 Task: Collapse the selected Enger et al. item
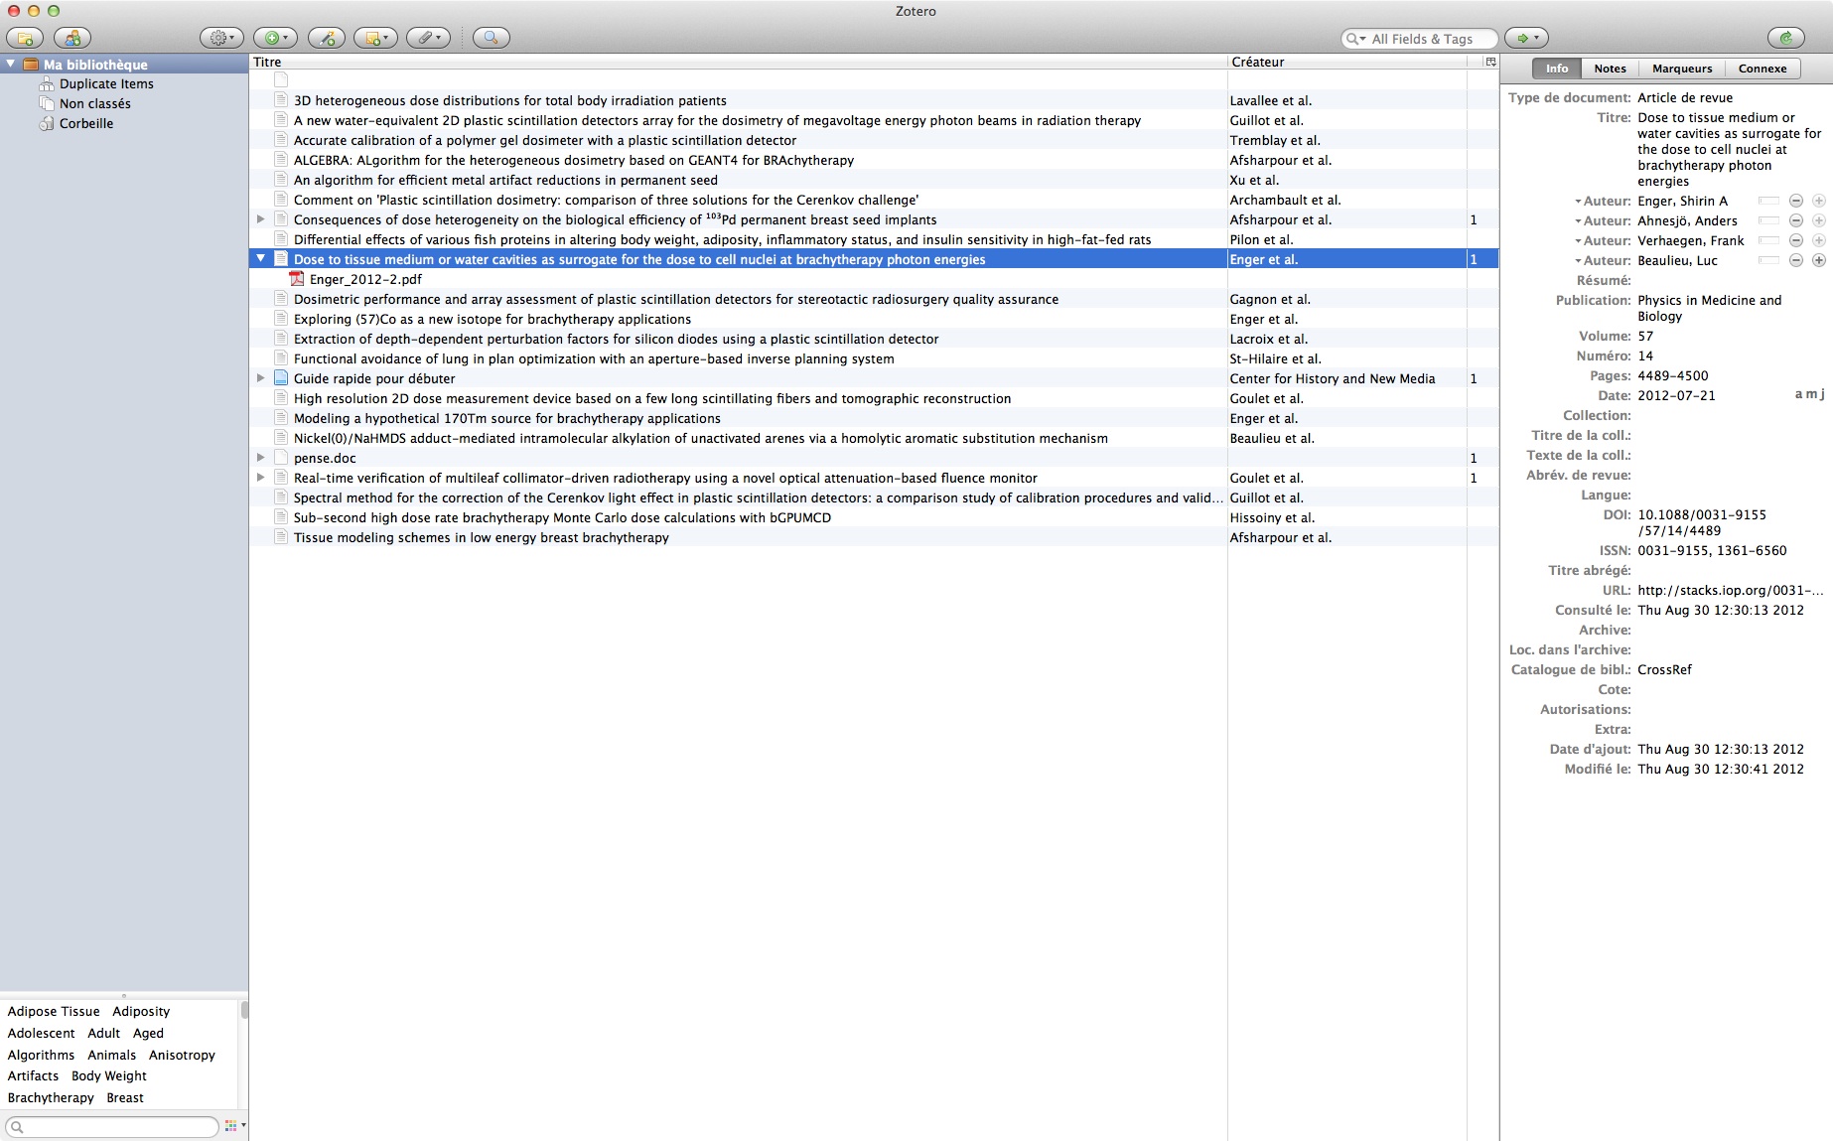pos(261,258)
